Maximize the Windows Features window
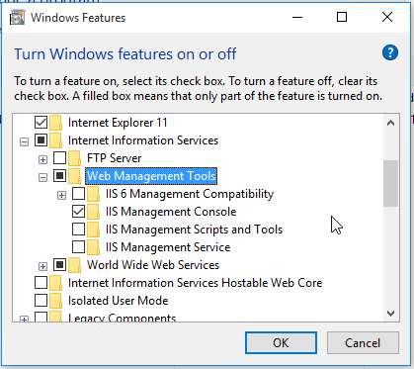Image resolution: width=414 pixels, height=369 pixels. point(342,17)
